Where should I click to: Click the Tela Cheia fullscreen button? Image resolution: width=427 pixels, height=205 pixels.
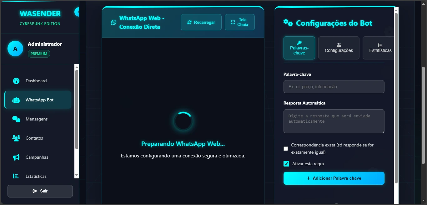239,22
